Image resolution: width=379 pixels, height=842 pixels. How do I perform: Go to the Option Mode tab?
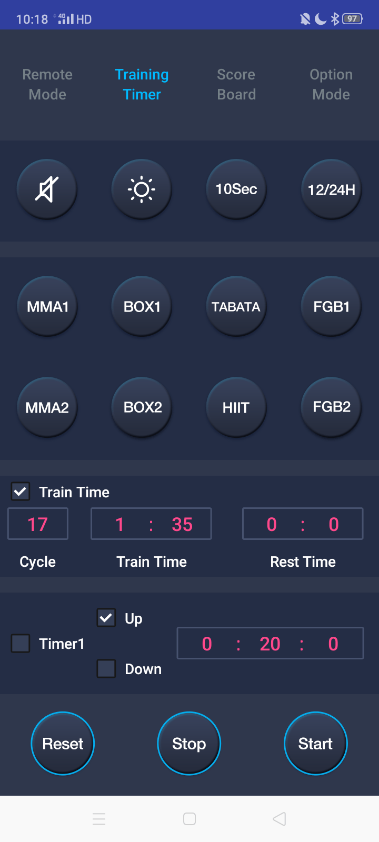331,84
